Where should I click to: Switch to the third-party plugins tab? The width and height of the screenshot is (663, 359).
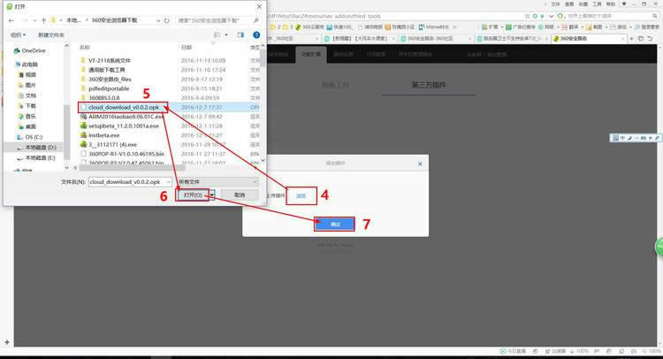tap(429, 85)
